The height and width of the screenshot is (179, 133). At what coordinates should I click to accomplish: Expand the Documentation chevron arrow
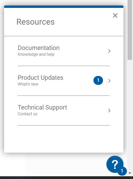(109, 51)
